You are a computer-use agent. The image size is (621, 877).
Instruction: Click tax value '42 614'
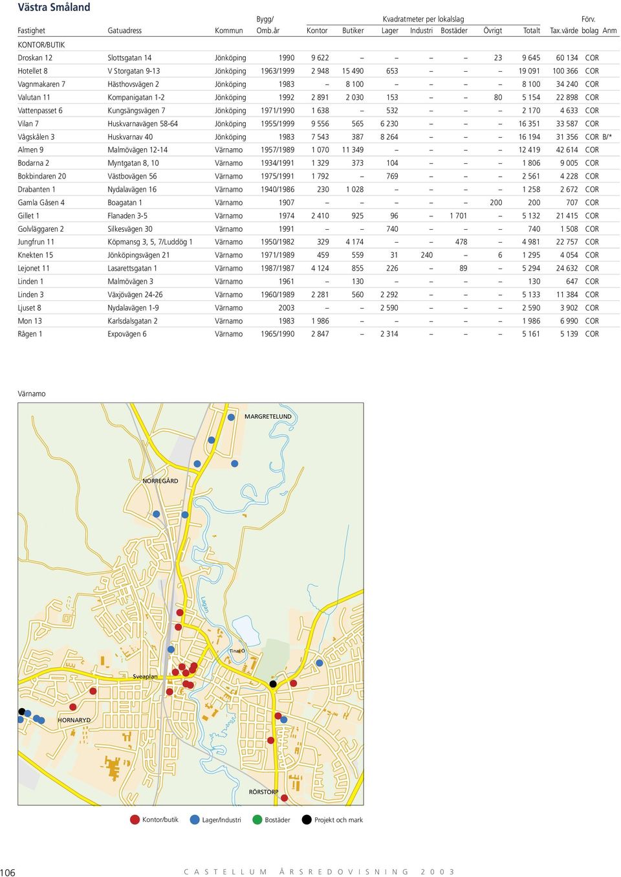coord(567,150)
